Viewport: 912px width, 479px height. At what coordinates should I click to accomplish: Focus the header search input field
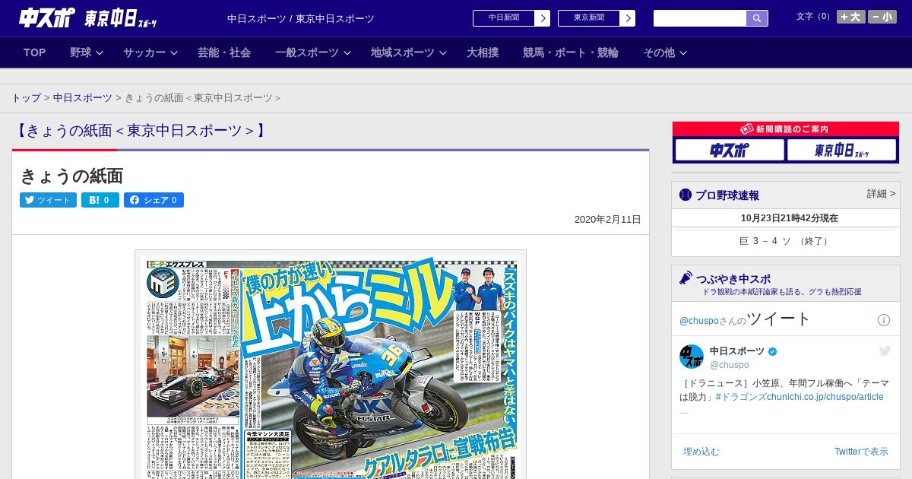point(700,18)
